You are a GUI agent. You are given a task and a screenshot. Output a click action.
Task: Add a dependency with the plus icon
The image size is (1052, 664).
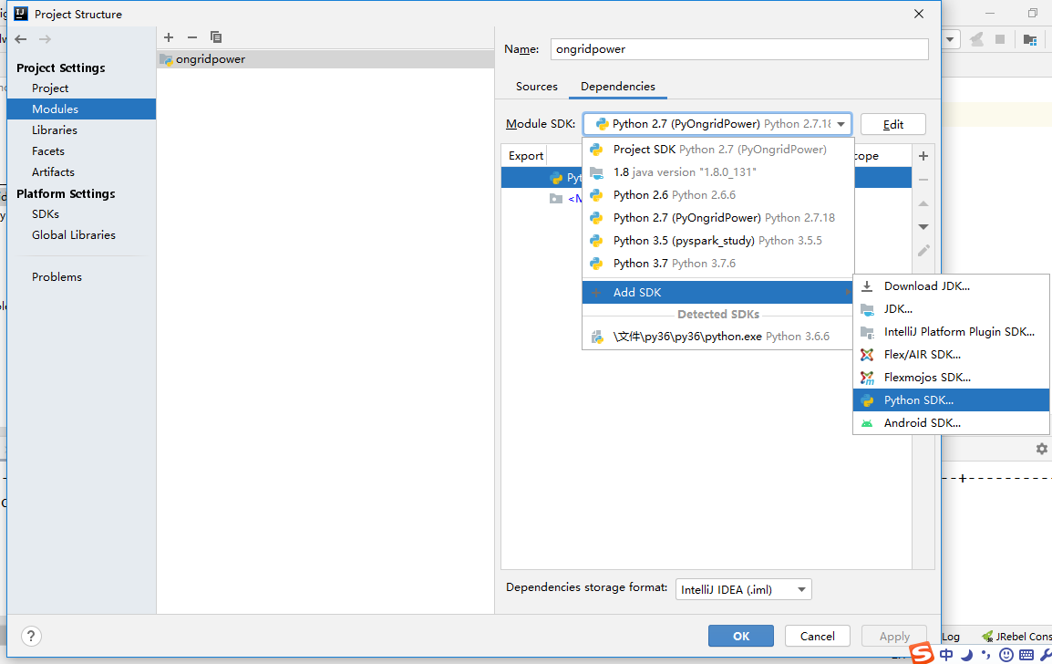[x=923, y=157]
